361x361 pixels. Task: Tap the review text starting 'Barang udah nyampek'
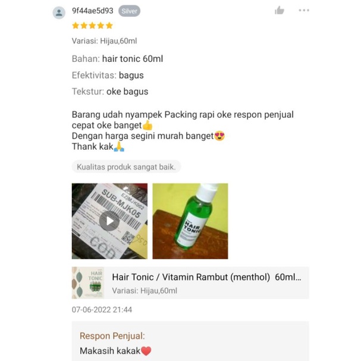click(x=183, y=130)
